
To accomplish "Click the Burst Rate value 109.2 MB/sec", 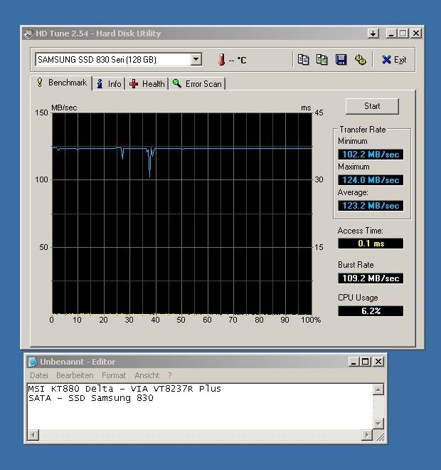I will [371, 278].
